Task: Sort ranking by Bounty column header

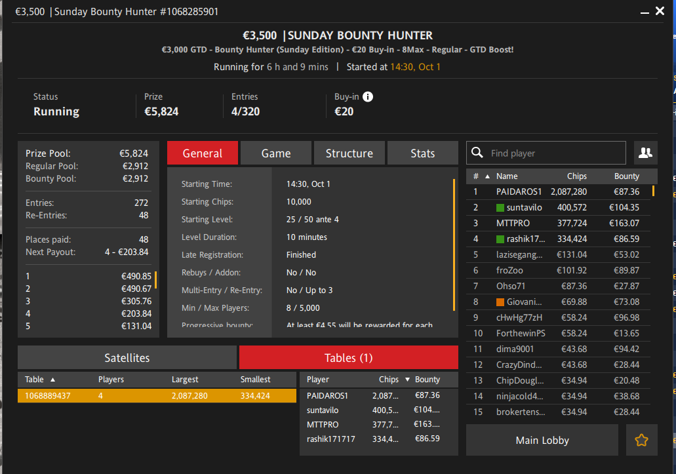Action: tap(627, 176)
